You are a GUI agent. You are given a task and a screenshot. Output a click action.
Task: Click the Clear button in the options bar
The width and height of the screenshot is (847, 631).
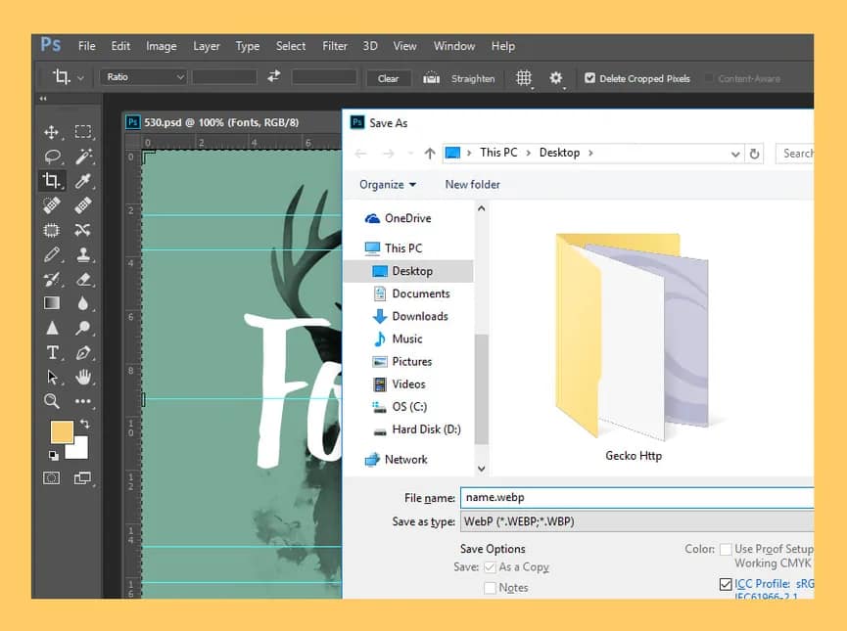point(388,78)
